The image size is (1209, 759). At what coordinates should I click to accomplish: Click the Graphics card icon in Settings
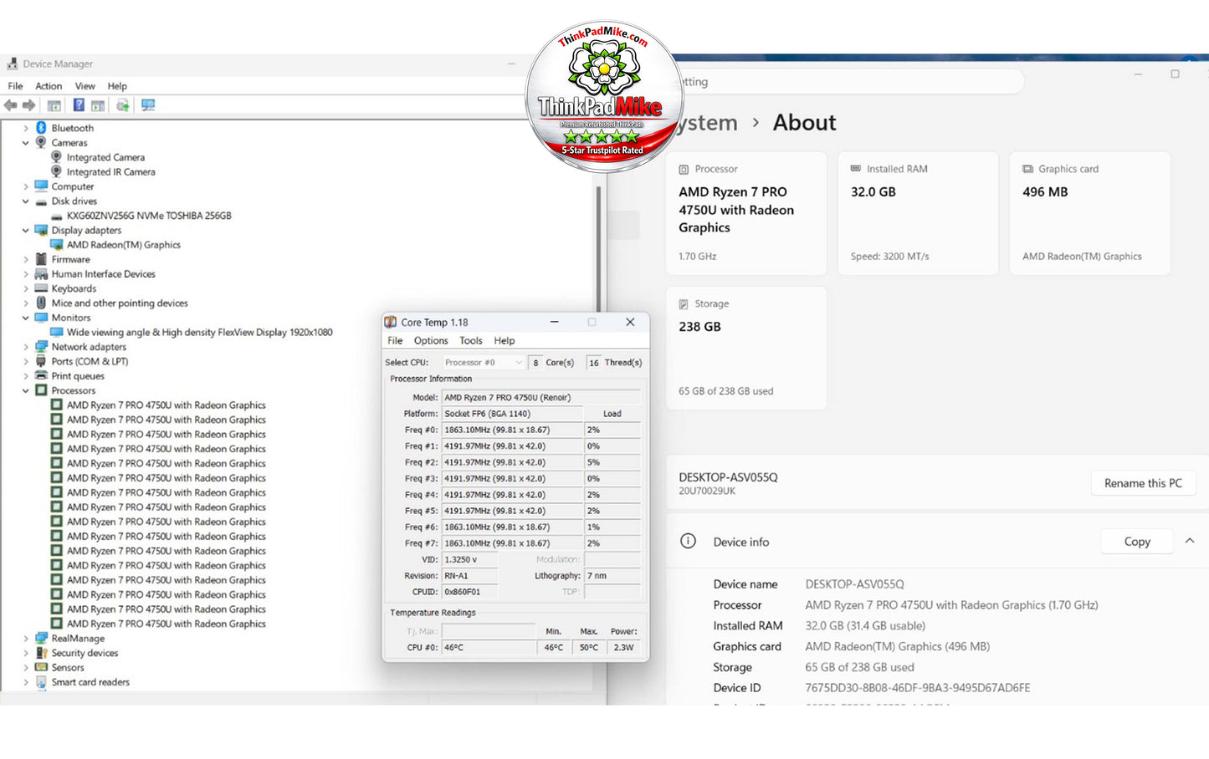pos(1027,169)
